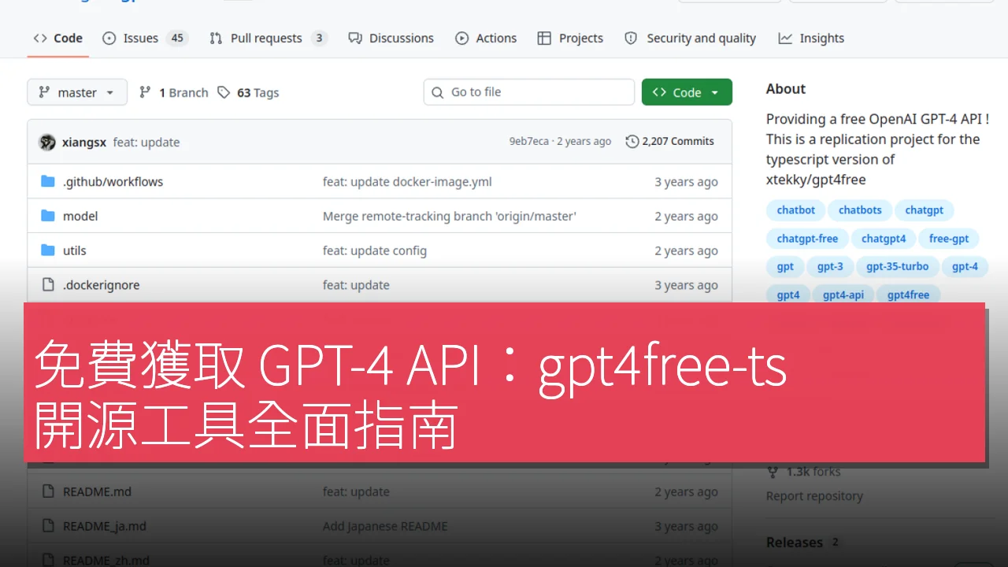Open 'feat: update docker-image.yml' commit message
The image size is (1008, 567).
tap(407, 181)
